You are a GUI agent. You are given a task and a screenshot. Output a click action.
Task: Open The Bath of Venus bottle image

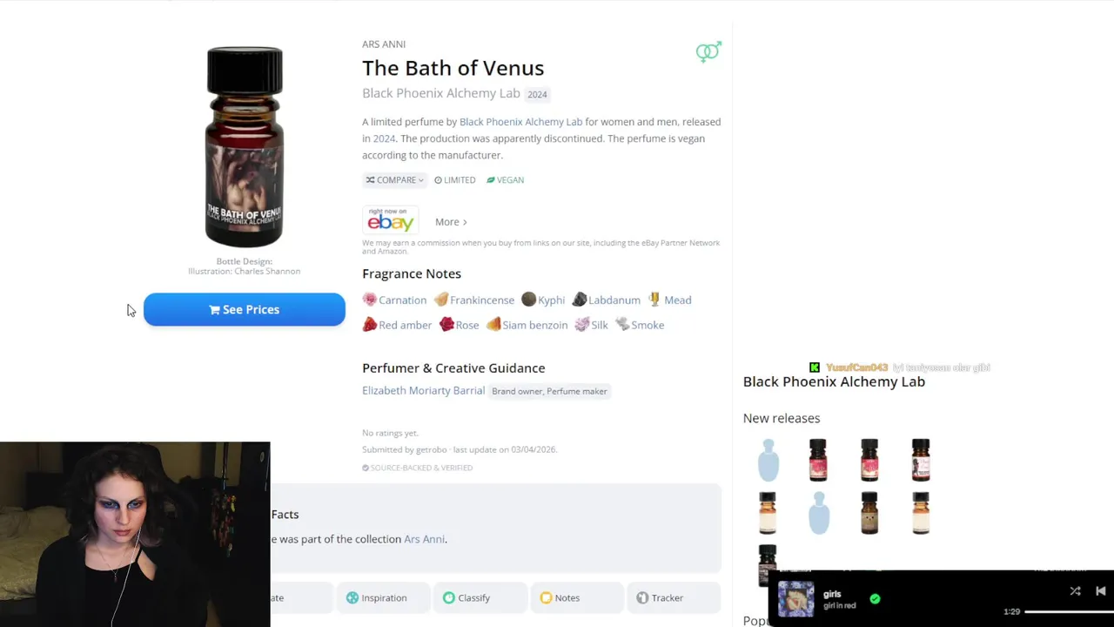[245, 147]
